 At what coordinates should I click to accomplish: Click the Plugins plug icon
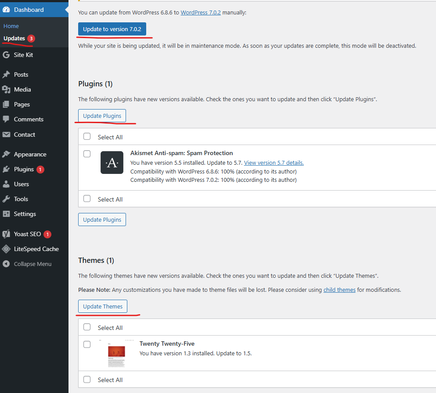click(6, 169)
